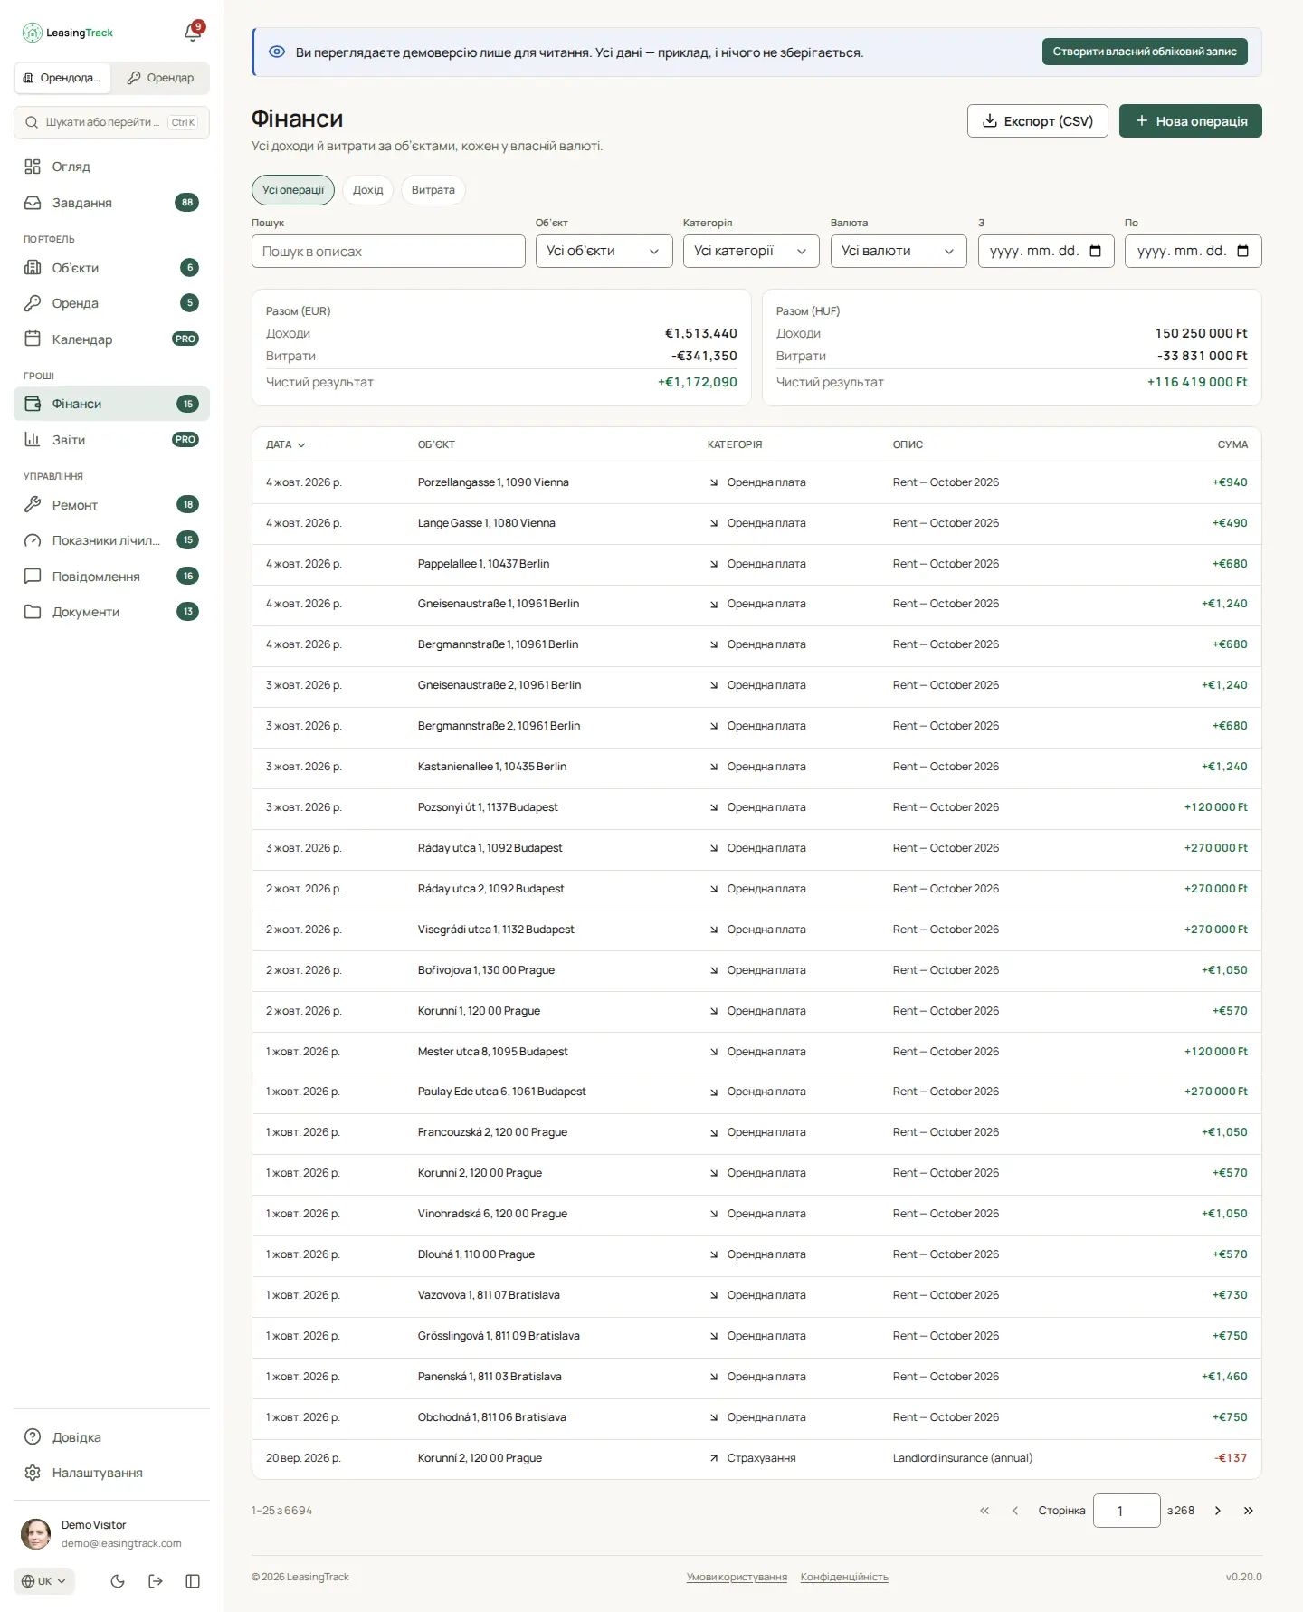Open Завдання in the sidebar
1303x1612 pixels.
pos(111,203)
